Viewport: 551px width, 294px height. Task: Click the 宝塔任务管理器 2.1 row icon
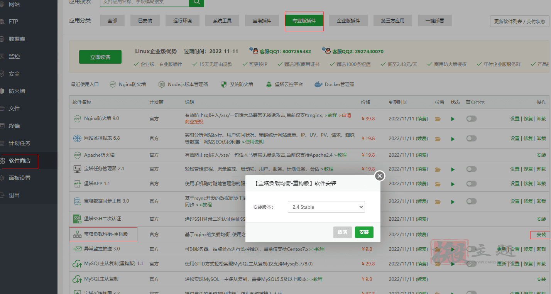[x=77, y=169]
